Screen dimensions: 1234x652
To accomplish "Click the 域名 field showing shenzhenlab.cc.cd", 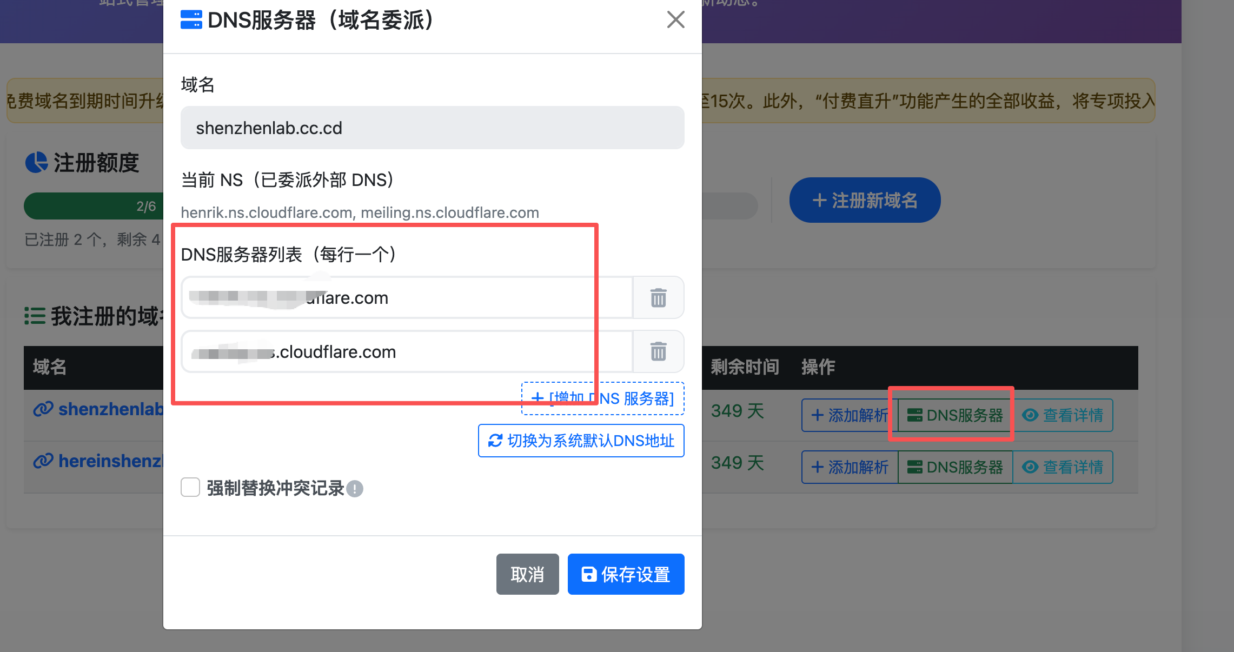I will click(x=433, y=128).
